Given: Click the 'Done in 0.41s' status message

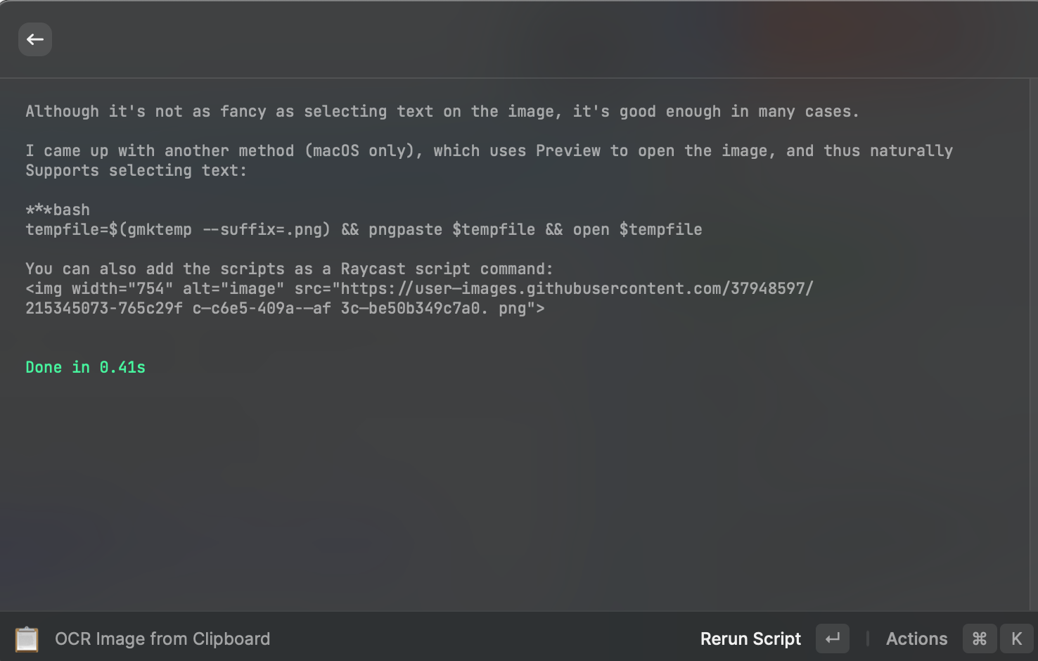Looking at the screenshot, I should click(85, 366).
